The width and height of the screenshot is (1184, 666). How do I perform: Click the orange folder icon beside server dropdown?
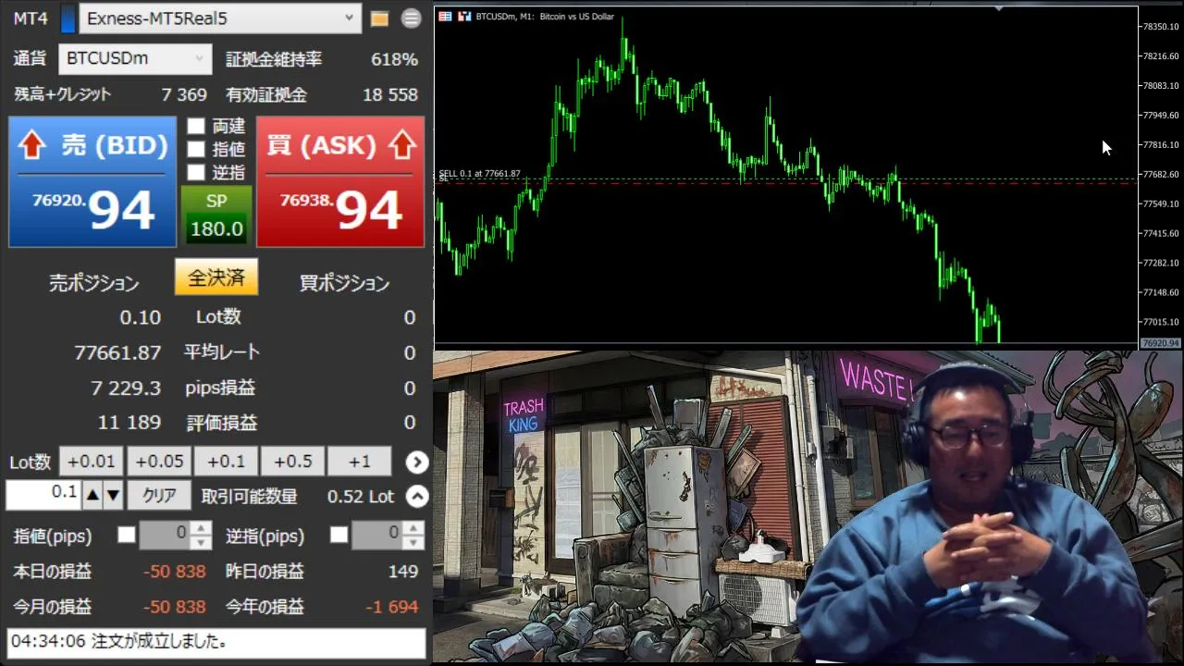point(379,18)
